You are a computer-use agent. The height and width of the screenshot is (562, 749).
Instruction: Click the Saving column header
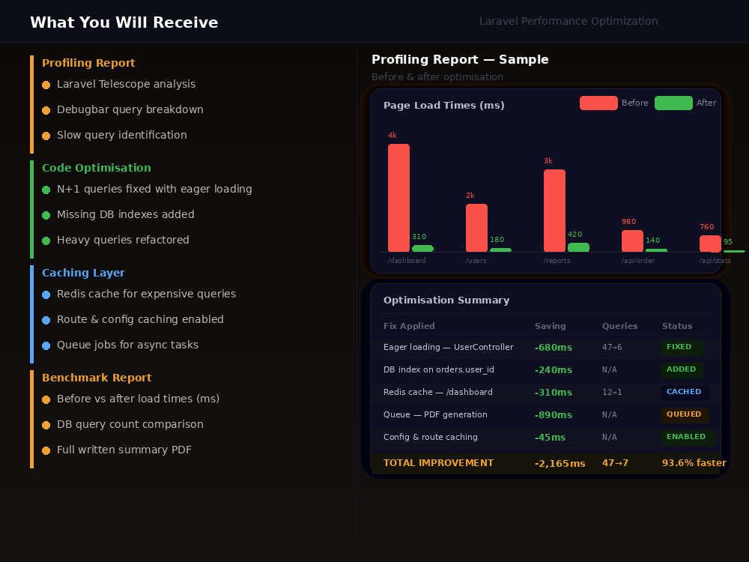coord(550,326)
